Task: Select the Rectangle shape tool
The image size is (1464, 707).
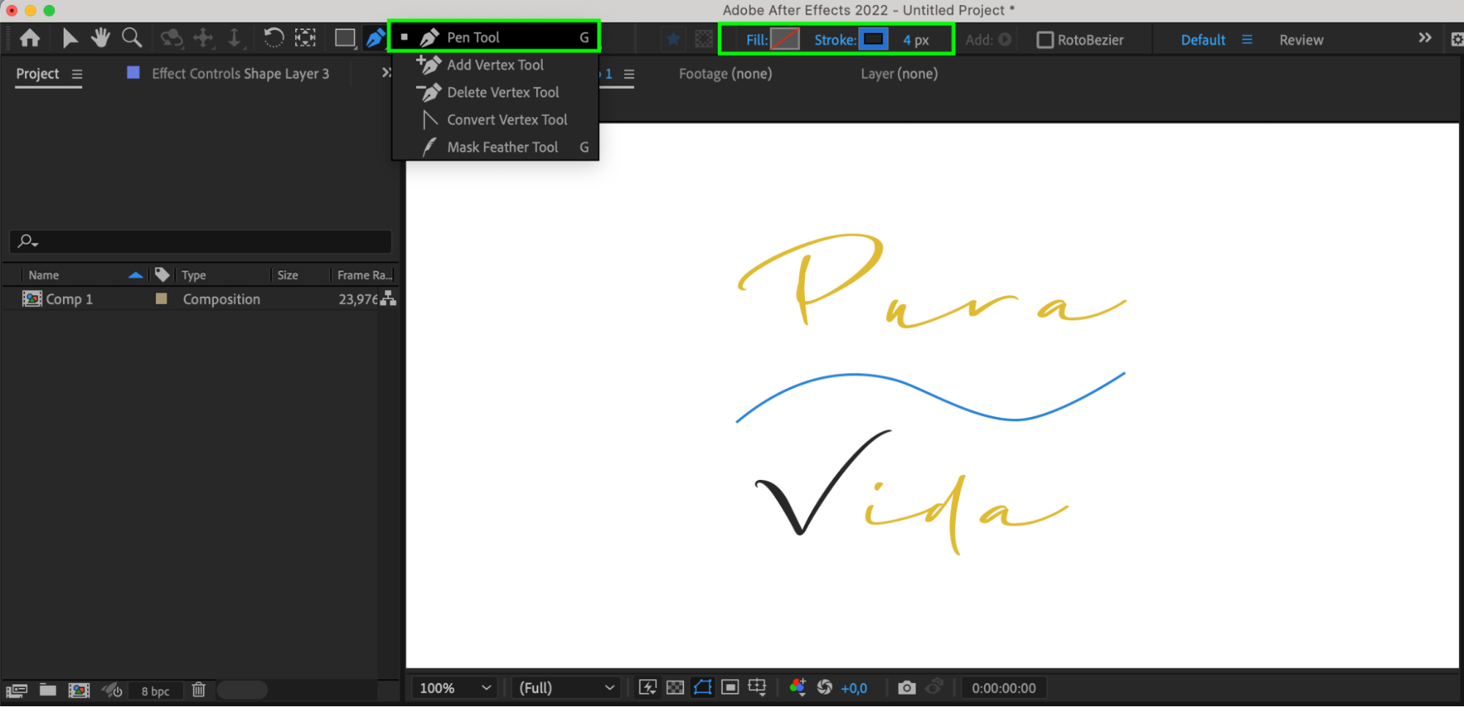Action: [x=344, y=38]
